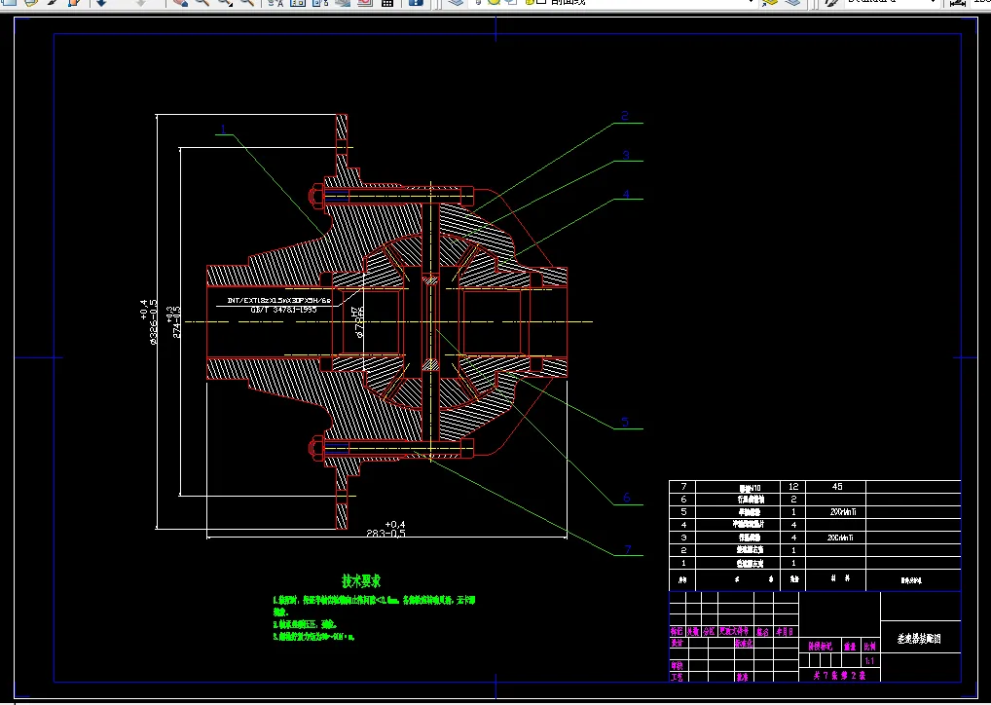Click the Layer Previous icon
The width and height of the screenshot is (991, 705).
[793, 3]
